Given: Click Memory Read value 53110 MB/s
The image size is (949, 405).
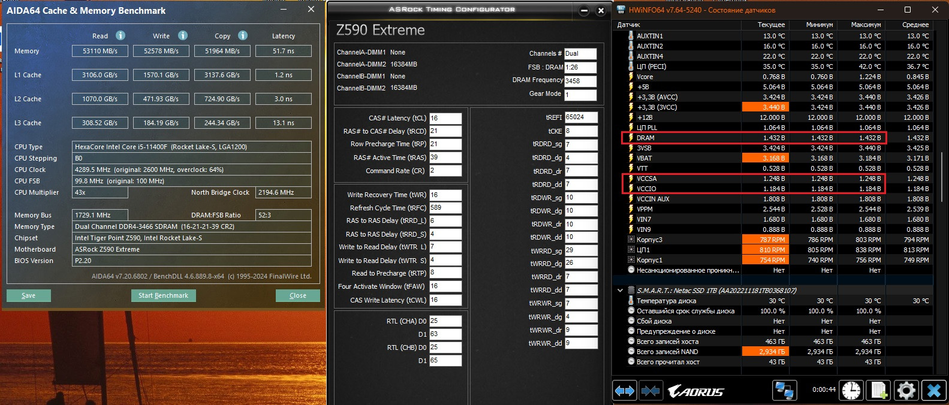Looking at the screenshot, I should [100, 51].
